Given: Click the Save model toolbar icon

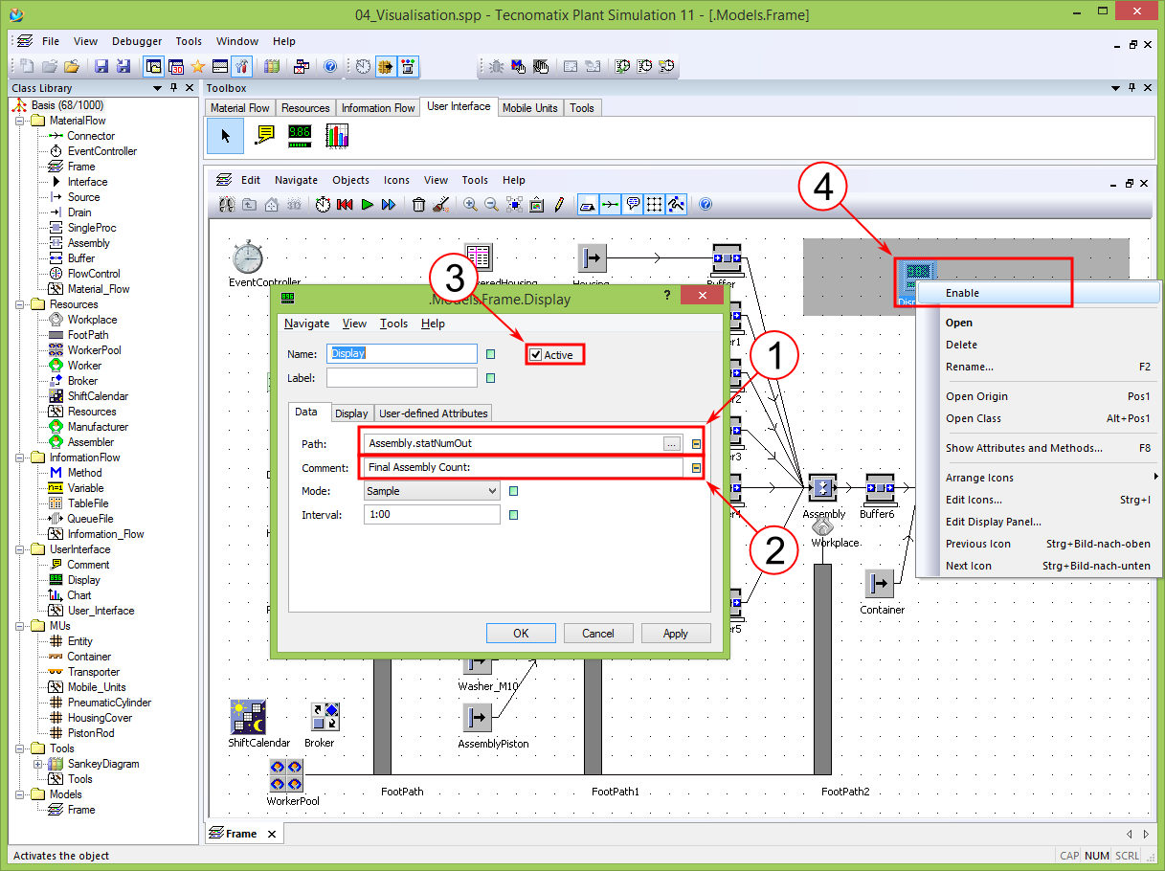Looking at the screenshot, I should point(101,67).
